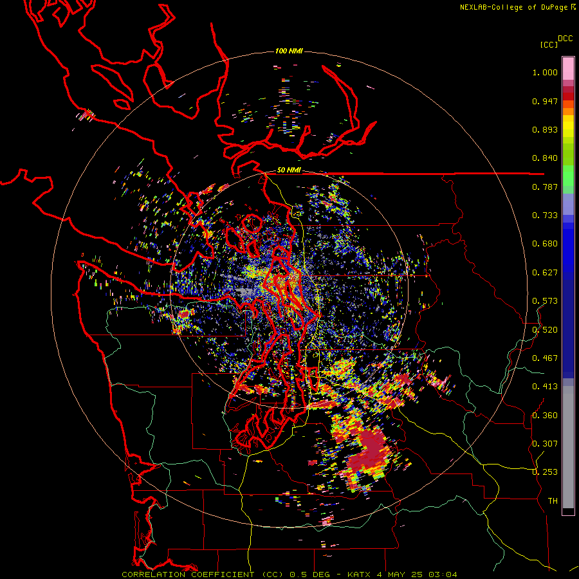
Task: Select the 0.520 scale value
Action: (x=545, y=330)
